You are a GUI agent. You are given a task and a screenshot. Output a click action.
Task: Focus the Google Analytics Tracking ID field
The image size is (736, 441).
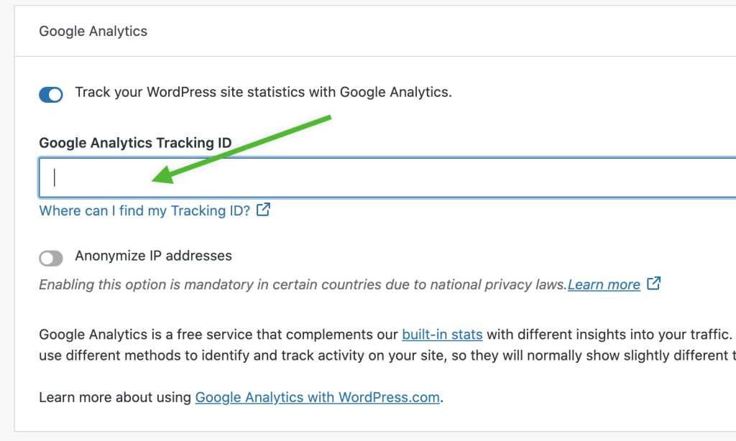[387, 178]
